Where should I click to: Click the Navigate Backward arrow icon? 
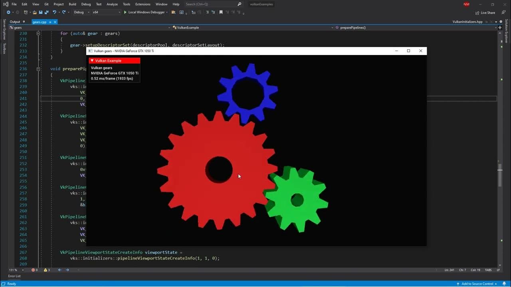[x=9, y=12]
